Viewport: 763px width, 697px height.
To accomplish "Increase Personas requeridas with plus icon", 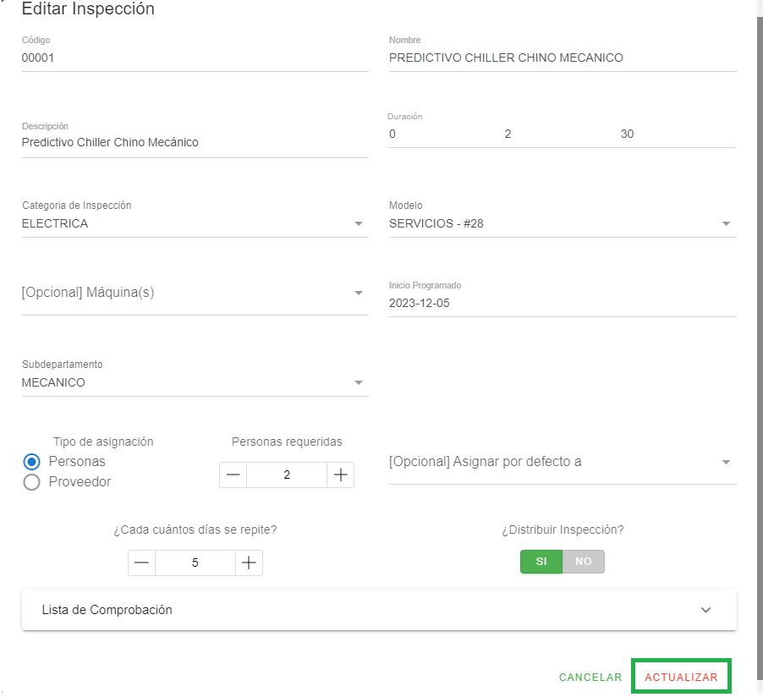I will 340,475.
